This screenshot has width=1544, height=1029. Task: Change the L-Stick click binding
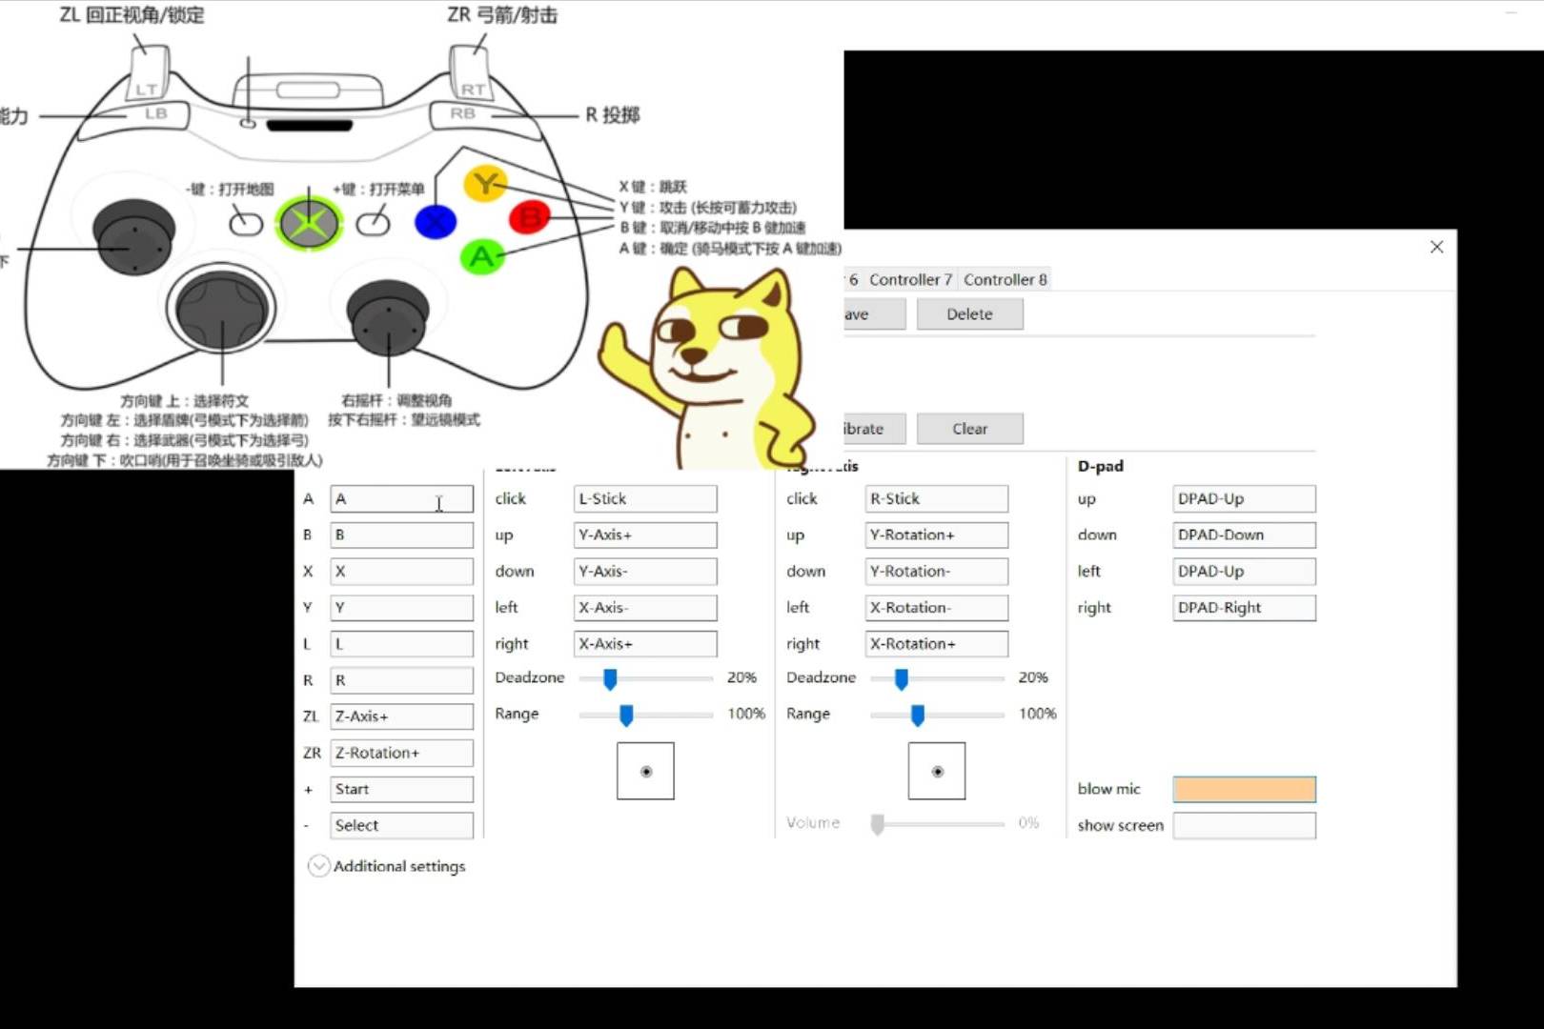tap(644, 498)
